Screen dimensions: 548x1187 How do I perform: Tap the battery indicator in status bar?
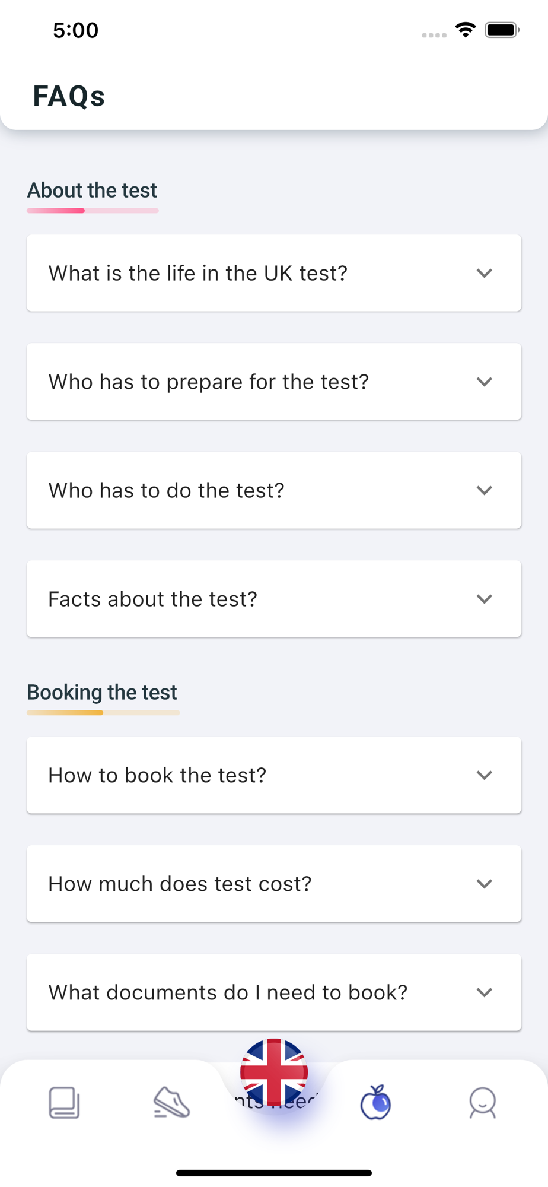502,30
